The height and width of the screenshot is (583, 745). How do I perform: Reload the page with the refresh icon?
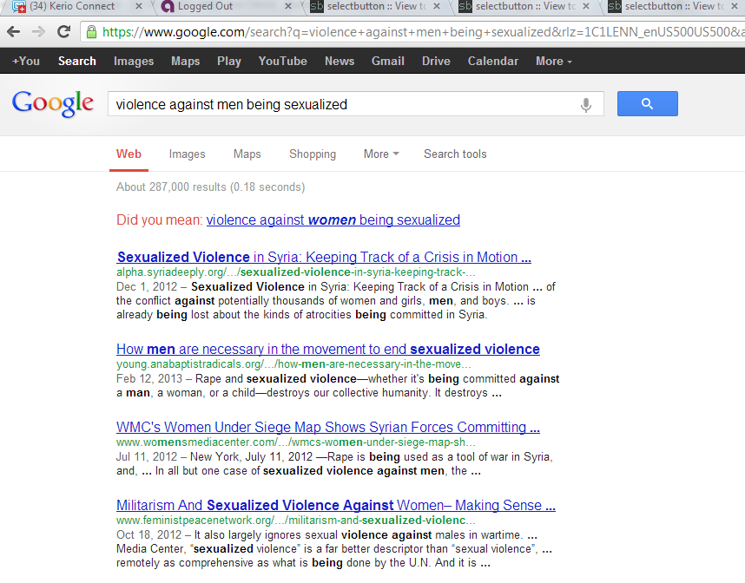(x=63, y=32)
